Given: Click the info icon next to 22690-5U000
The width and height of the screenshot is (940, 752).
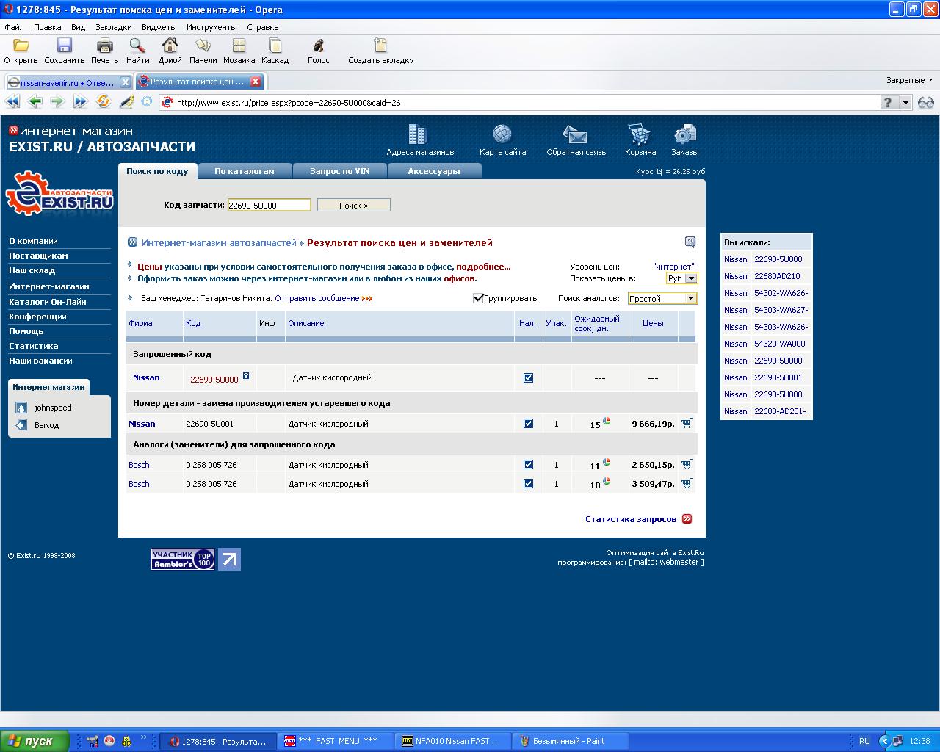Looking at the screenshot, I should point(246,376).
